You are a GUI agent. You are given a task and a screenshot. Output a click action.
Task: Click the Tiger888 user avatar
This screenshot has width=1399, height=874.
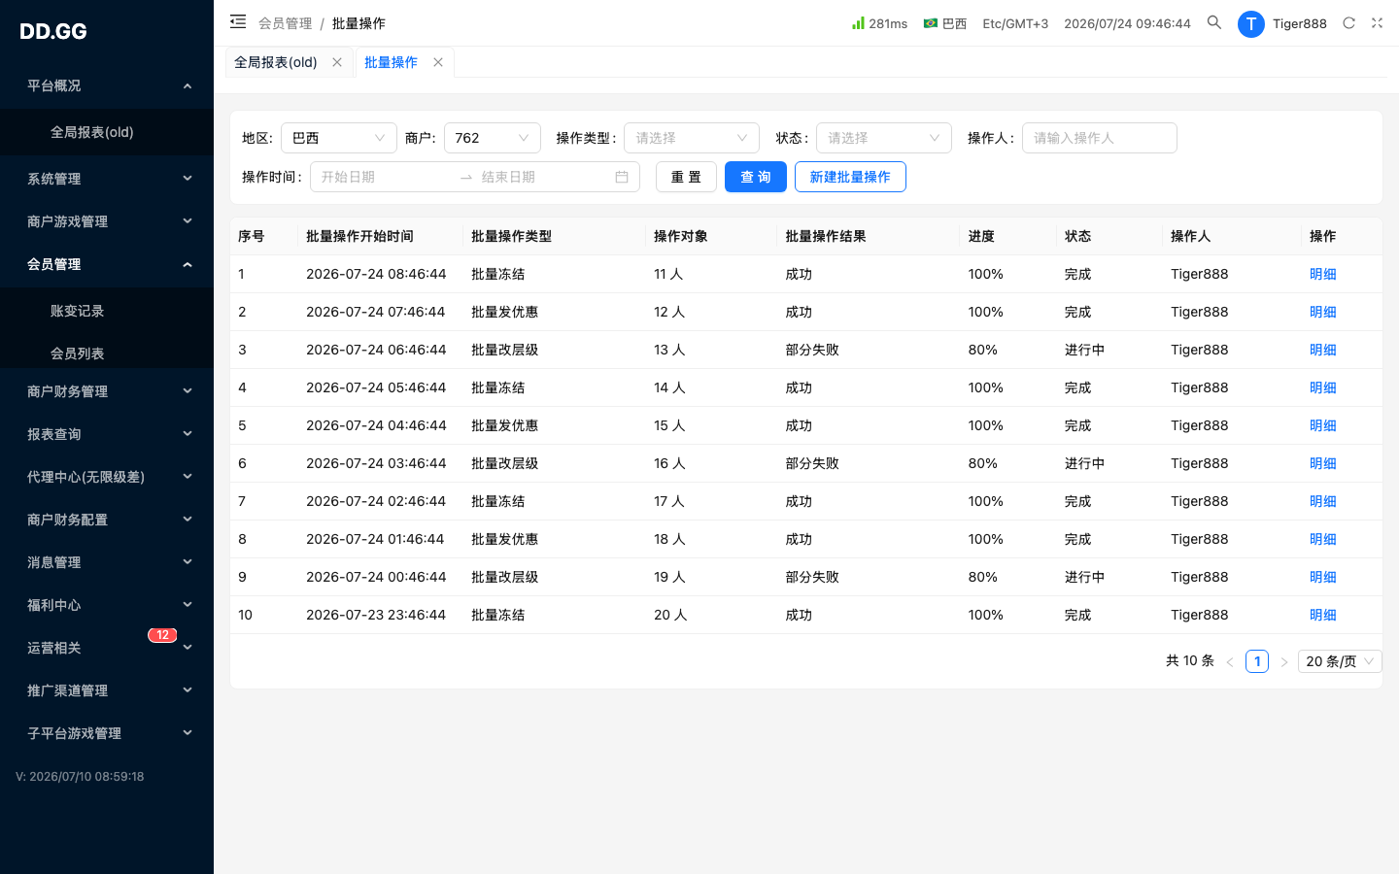pyautogui.click(x=1251, y=24)
